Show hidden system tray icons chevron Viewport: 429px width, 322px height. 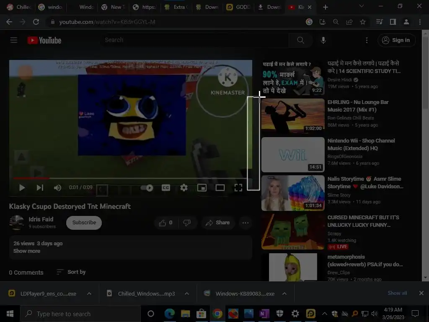324,314
